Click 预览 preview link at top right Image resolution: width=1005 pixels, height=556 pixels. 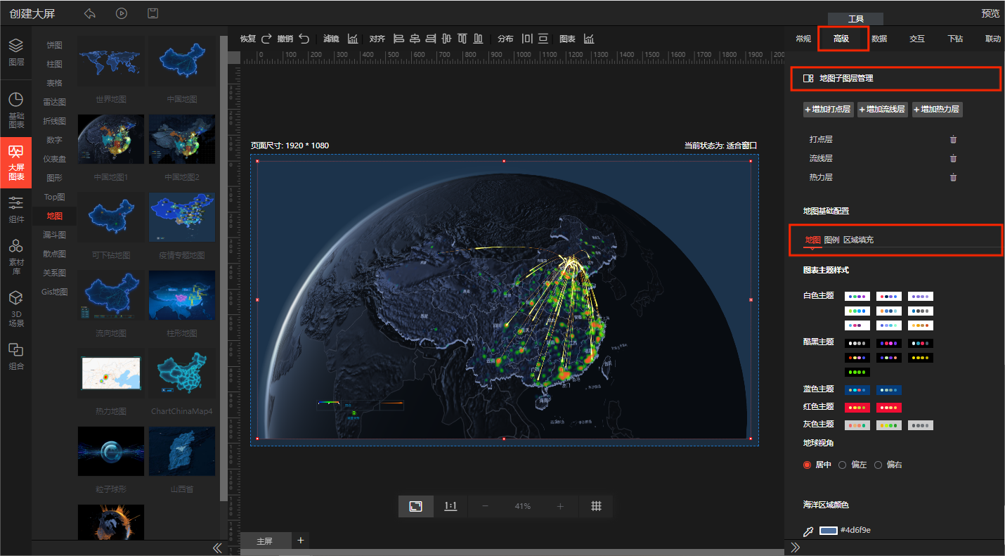click(991, 13)
